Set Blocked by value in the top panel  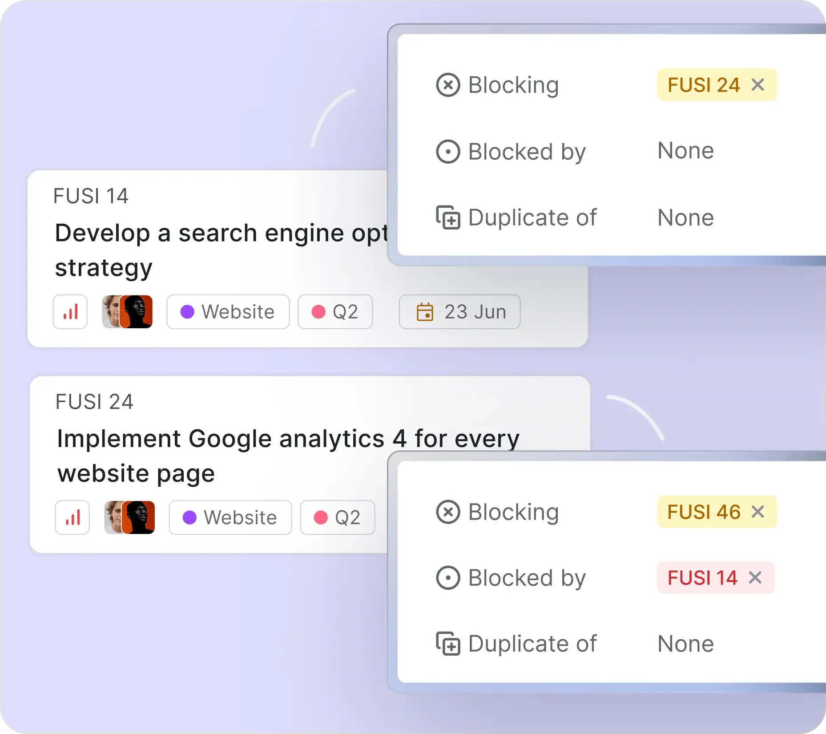click(x=685, y=151)
